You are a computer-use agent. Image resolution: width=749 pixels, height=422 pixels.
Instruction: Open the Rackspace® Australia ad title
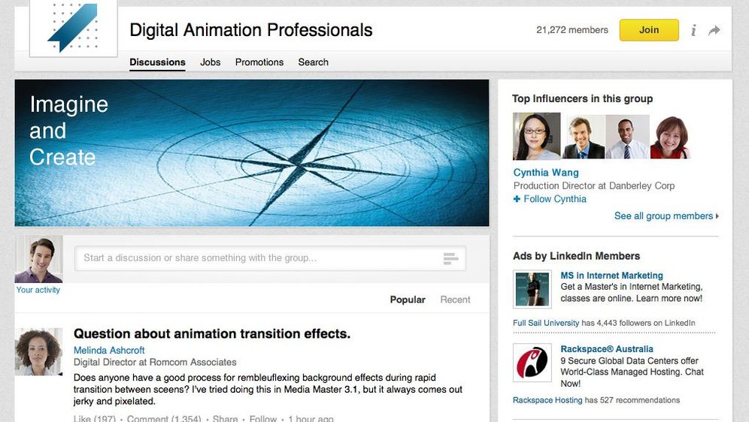click(x=607, y=349)
